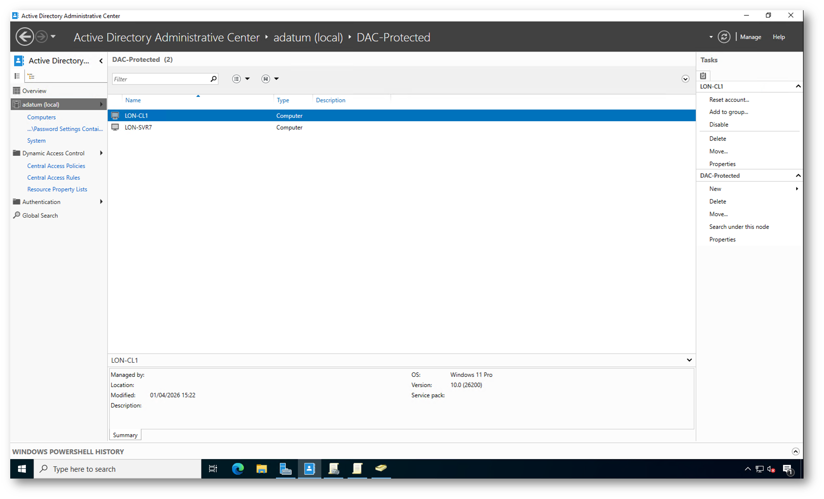This screenshot has width=824, height=499.
Task: Collapse the LON-CL1 preview pane
Action: click(689, 360)
